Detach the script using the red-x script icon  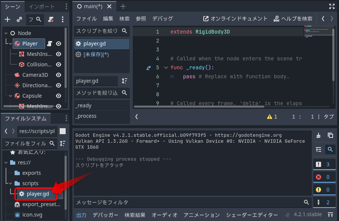click(x=50, y=19)
